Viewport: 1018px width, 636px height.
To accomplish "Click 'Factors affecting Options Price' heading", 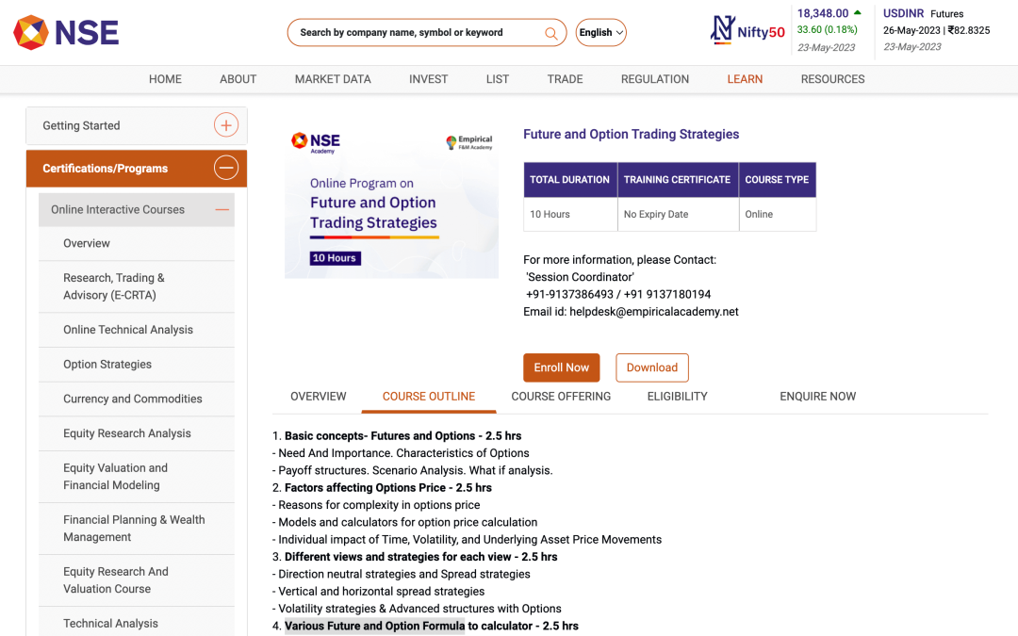I will tap(365, 488).
